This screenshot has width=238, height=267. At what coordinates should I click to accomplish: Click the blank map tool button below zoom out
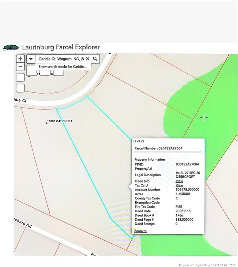pyautogui.click(x=20, y=77)
